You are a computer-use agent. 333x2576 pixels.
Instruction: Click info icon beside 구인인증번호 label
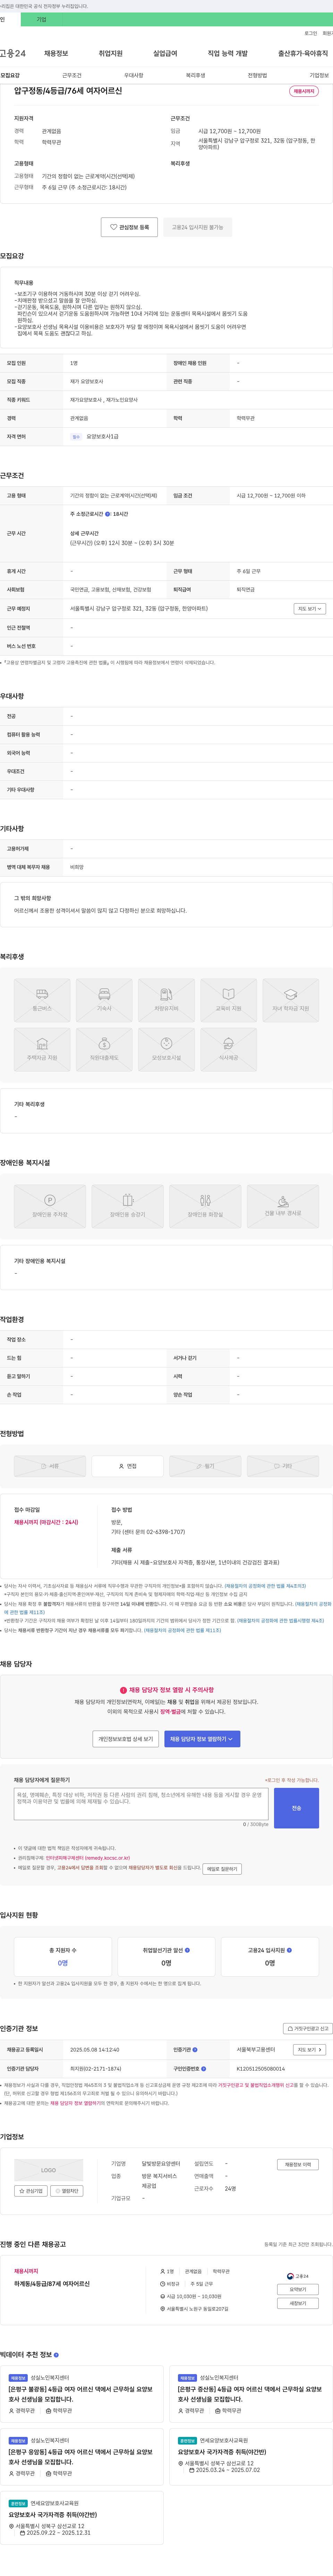(x=204, y=2069)
